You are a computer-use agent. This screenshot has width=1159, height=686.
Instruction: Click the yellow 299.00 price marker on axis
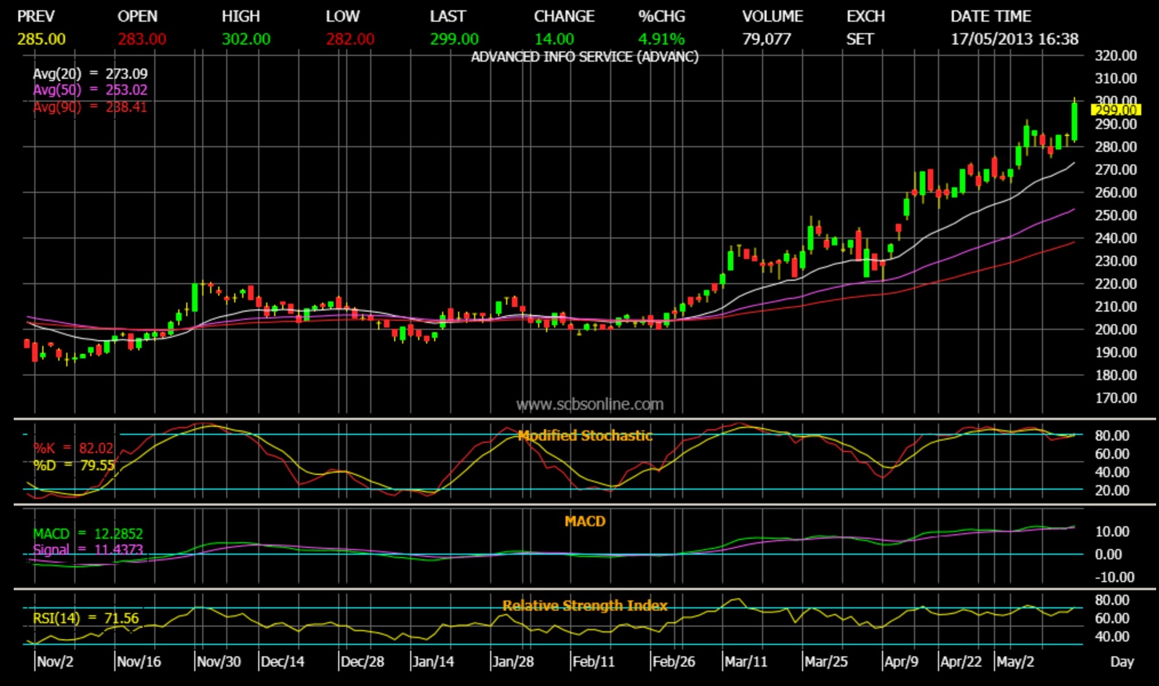point(1116,110)
